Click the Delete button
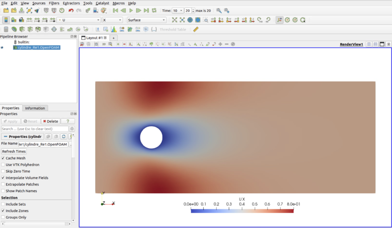Screen dimensions: 392x228 50,121
